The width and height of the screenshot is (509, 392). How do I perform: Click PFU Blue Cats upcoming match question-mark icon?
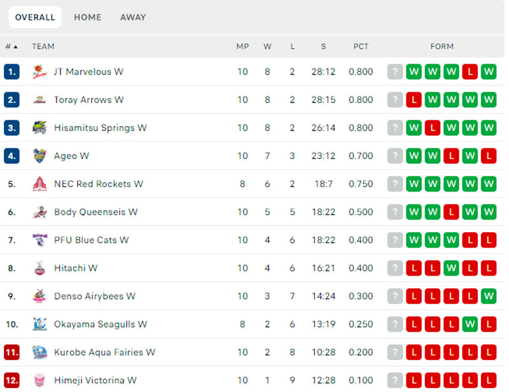395,240
